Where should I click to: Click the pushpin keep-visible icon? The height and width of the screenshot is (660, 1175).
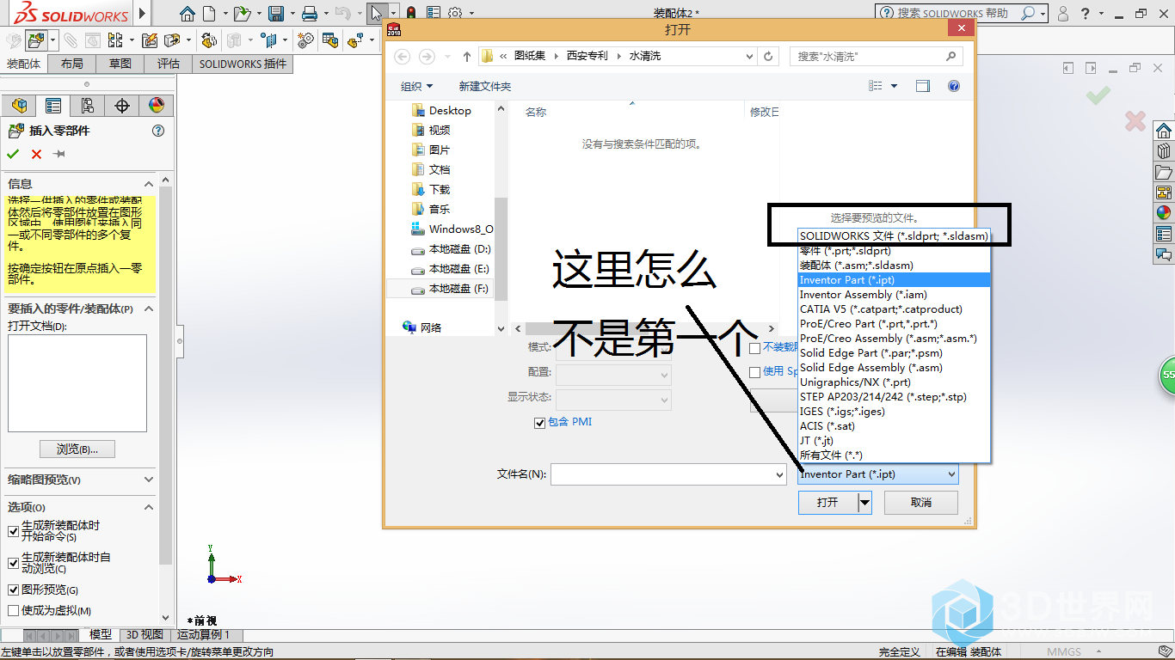tap(59, 154)
